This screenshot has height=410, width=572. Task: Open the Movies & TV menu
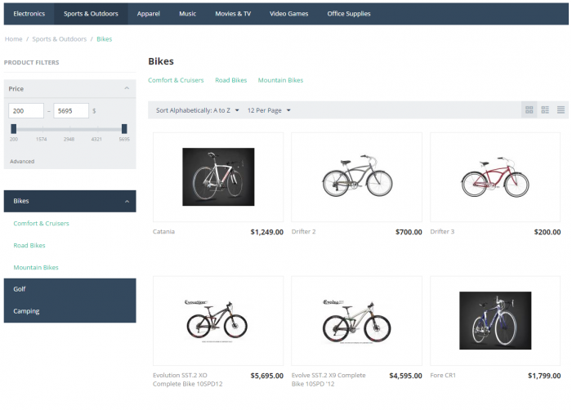pyautogui.click(x=233, y=14)
